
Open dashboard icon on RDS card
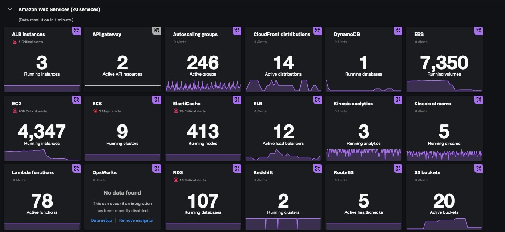[237, 168]
